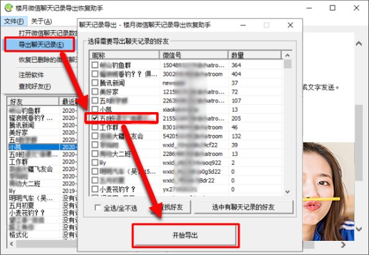Click the 开始导出 button
This screenshot has height=255, width=369.
185,235
